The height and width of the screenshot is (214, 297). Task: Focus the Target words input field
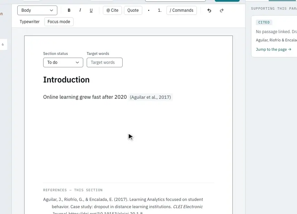(x=105, y=62)
